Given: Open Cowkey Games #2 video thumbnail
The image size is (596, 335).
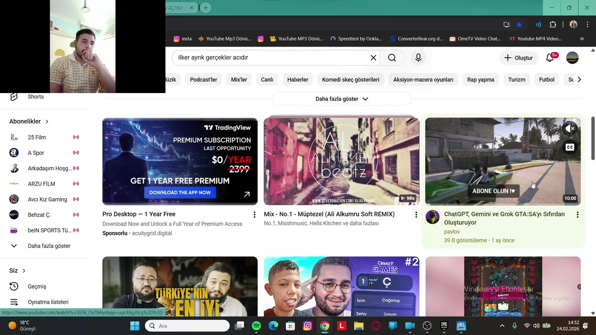Looking at the screenshot, I should [x=341, y=287].
